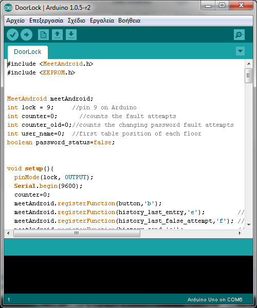Click the 'void setup(){' line
This screenshot has width=257, height=308.
[x=30, y=168]
